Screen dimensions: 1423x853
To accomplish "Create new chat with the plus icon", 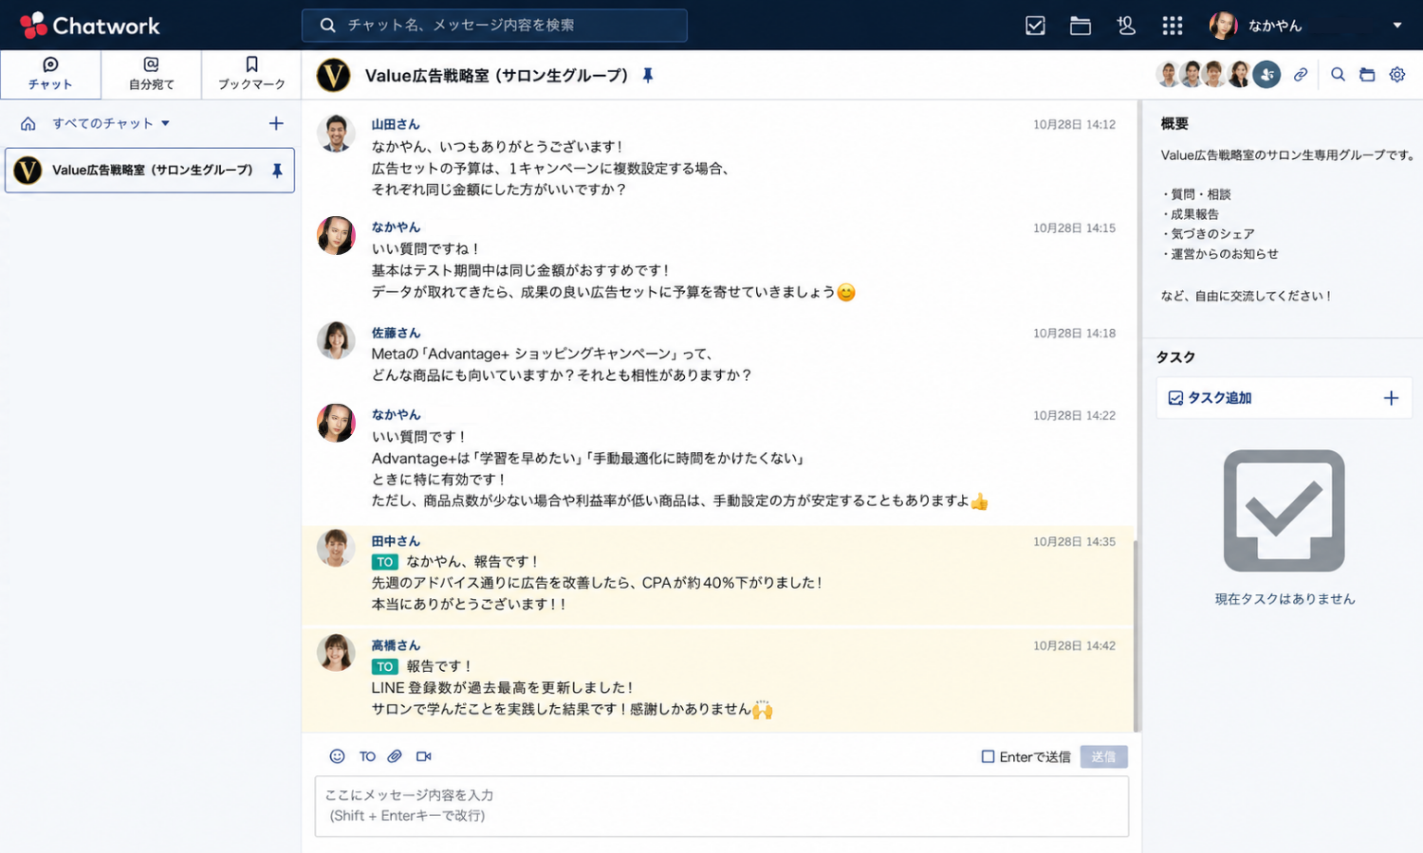I will click(x=276, y=123).
